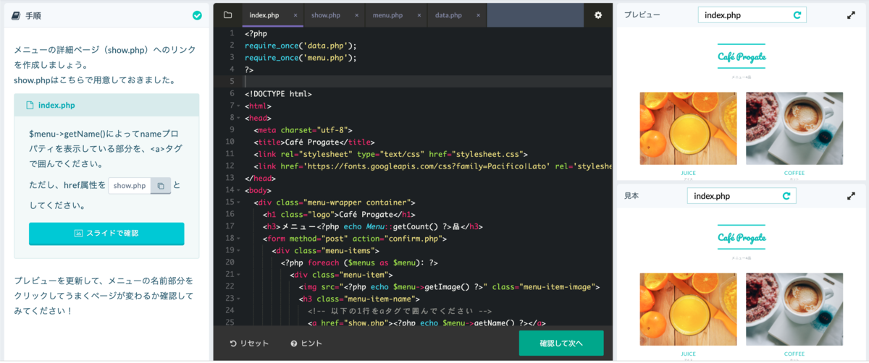The image size is (869, 363).
Task: Click the meta charset utf-8 code line
Action: click(303, 130)
